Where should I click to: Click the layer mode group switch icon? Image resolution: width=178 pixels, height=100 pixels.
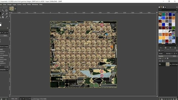click(175, 54)
